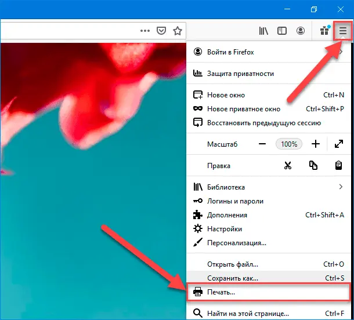Click the Paste clipboard icon
Image resolution: width=354 pixels, height=320 pixels.
click(x=338, y=166)
